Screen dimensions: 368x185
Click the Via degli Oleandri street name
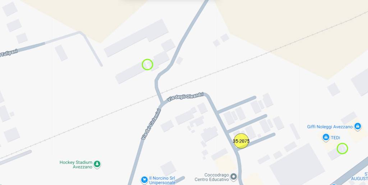pos(185,96)
